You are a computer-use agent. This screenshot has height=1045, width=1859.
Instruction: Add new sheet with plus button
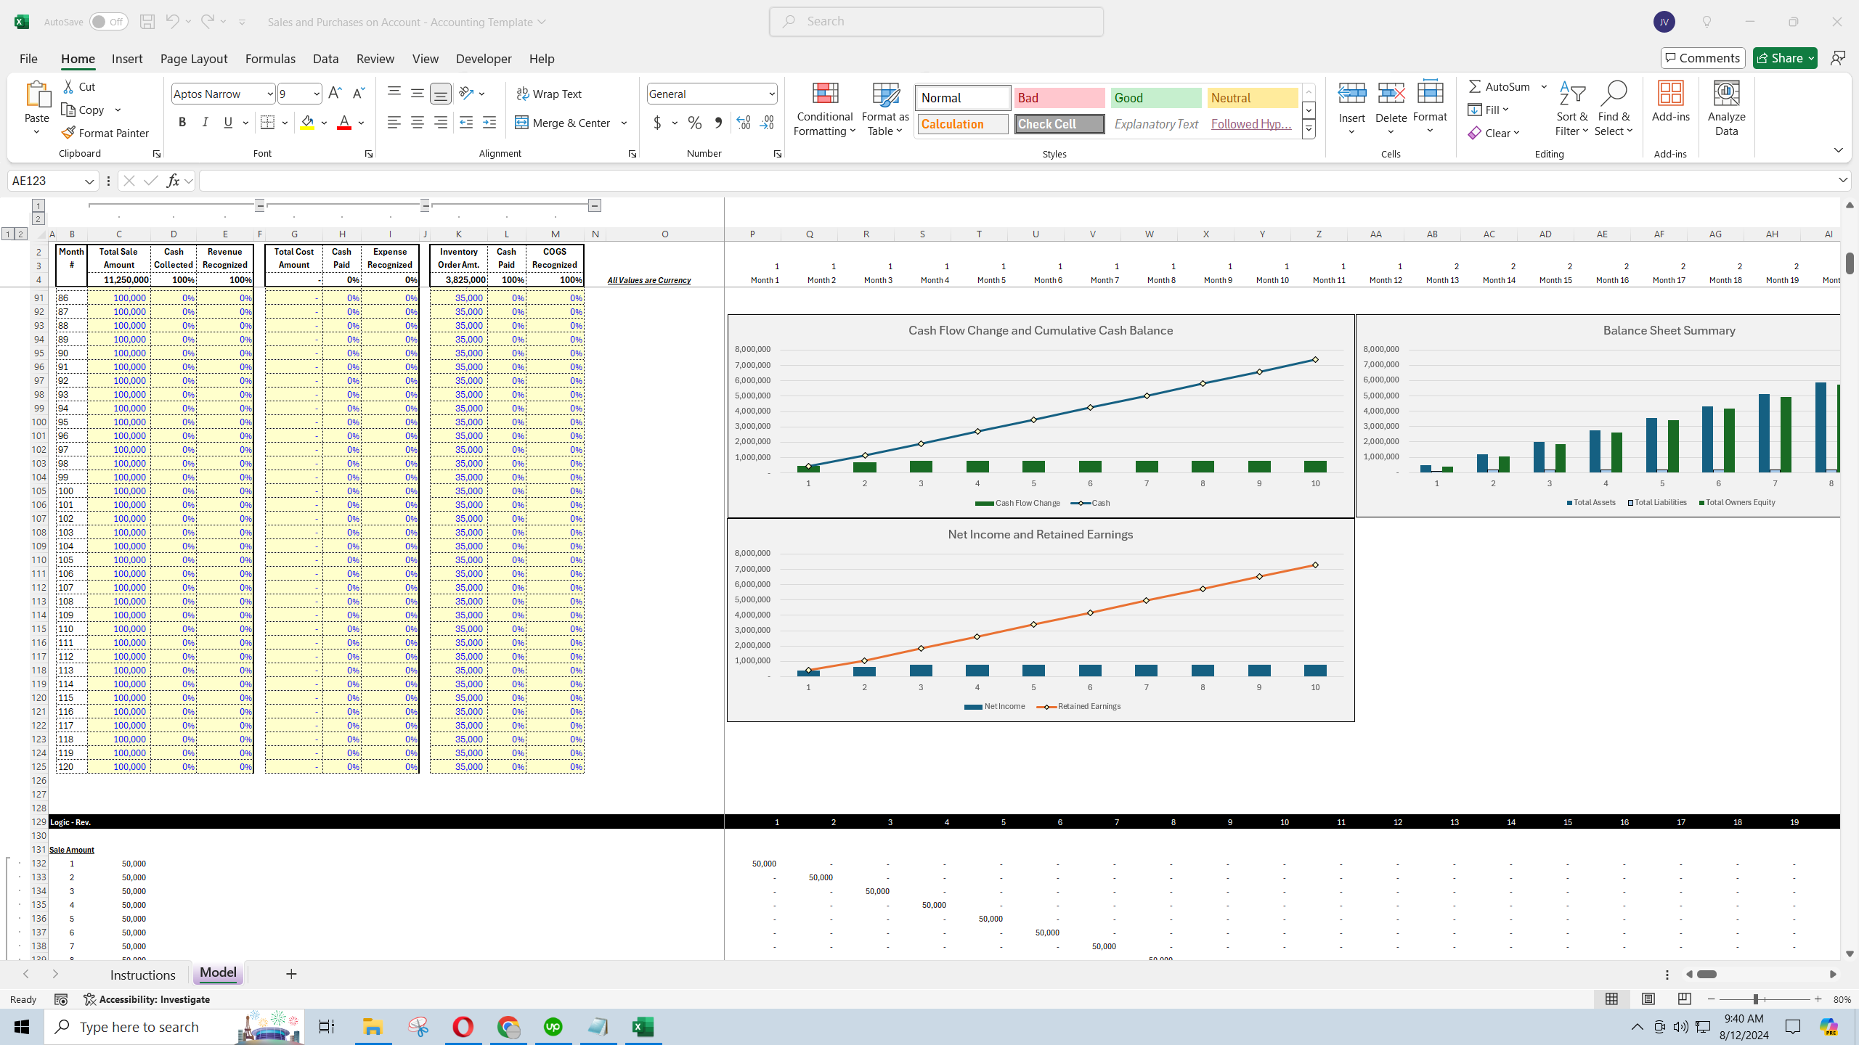pos(291,974)
